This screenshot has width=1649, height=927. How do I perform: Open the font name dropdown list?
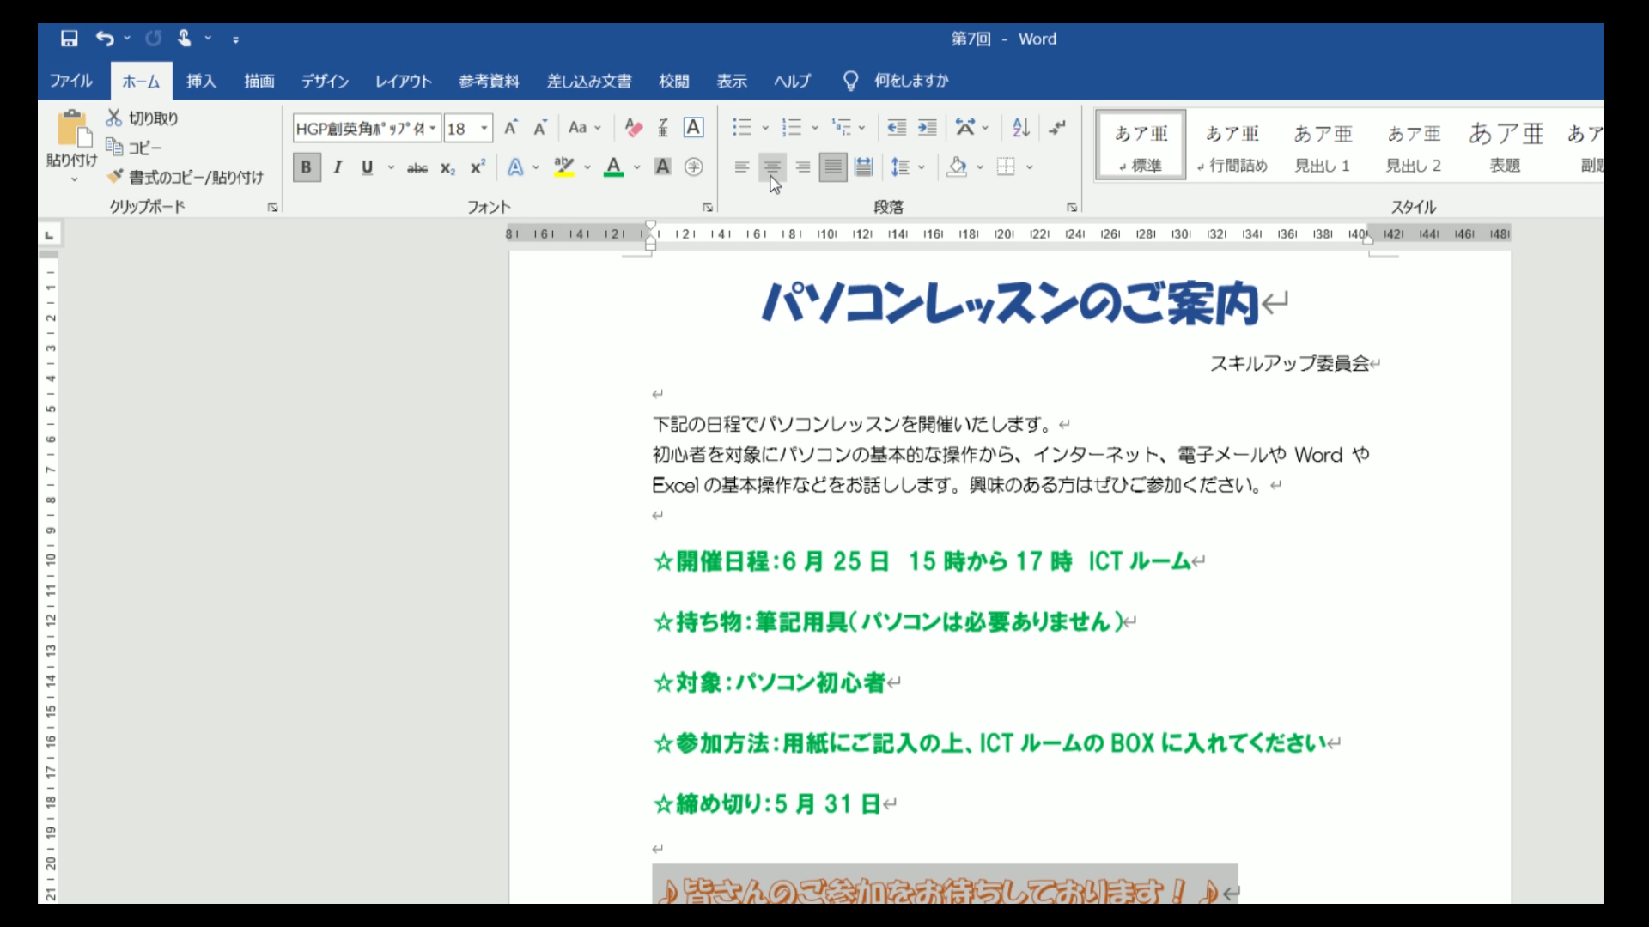[433, 129]
